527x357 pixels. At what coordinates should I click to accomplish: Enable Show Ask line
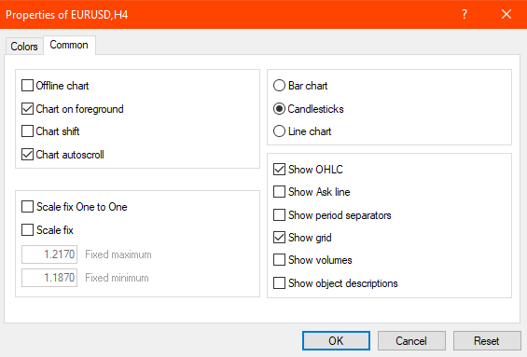(279, 192)
